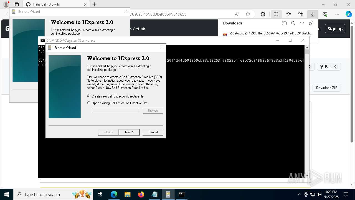Viewport: 355px width, 200px height.
Task: Click the cmd.exe title bar icon
Action: tap(43, 40)
